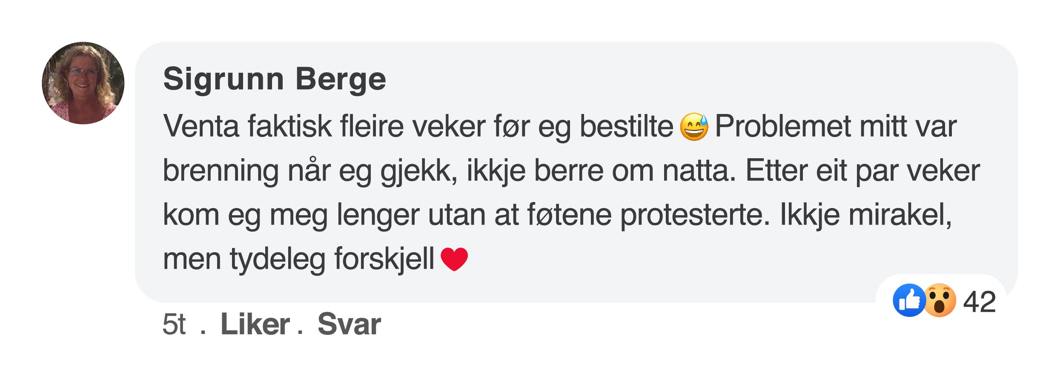Reply to the comment via Svar

[349, 325]
